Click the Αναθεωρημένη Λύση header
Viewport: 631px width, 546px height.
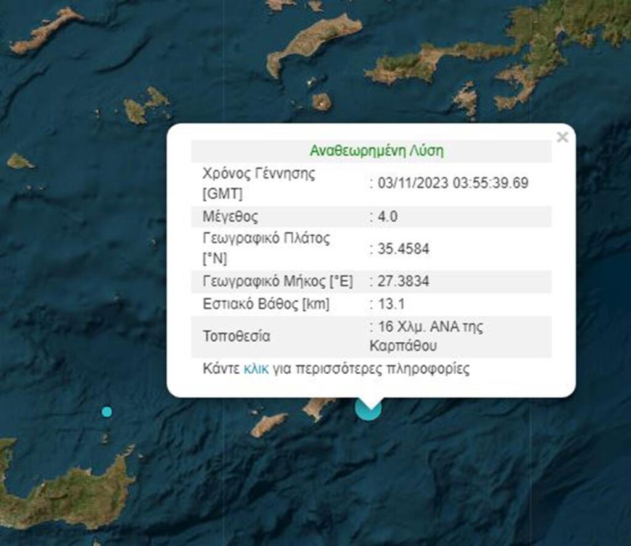click(377, 151)
